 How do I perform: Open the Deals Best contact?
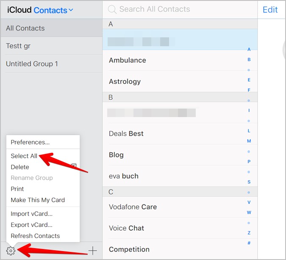point(180,134)
